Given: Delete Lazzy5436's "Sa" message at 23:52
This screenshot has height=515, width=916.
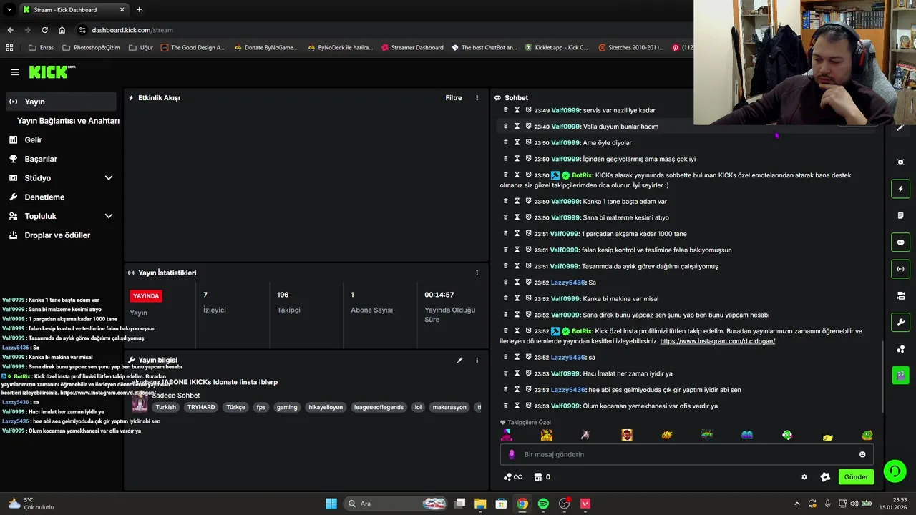Looking at the screenshot, I should click(x=505, y=283).
